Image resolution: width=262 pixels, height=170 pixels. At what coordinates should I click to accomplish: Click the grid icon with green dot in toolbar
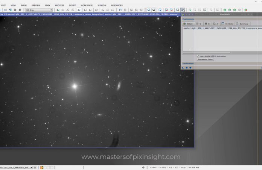[x=190, y=10]
